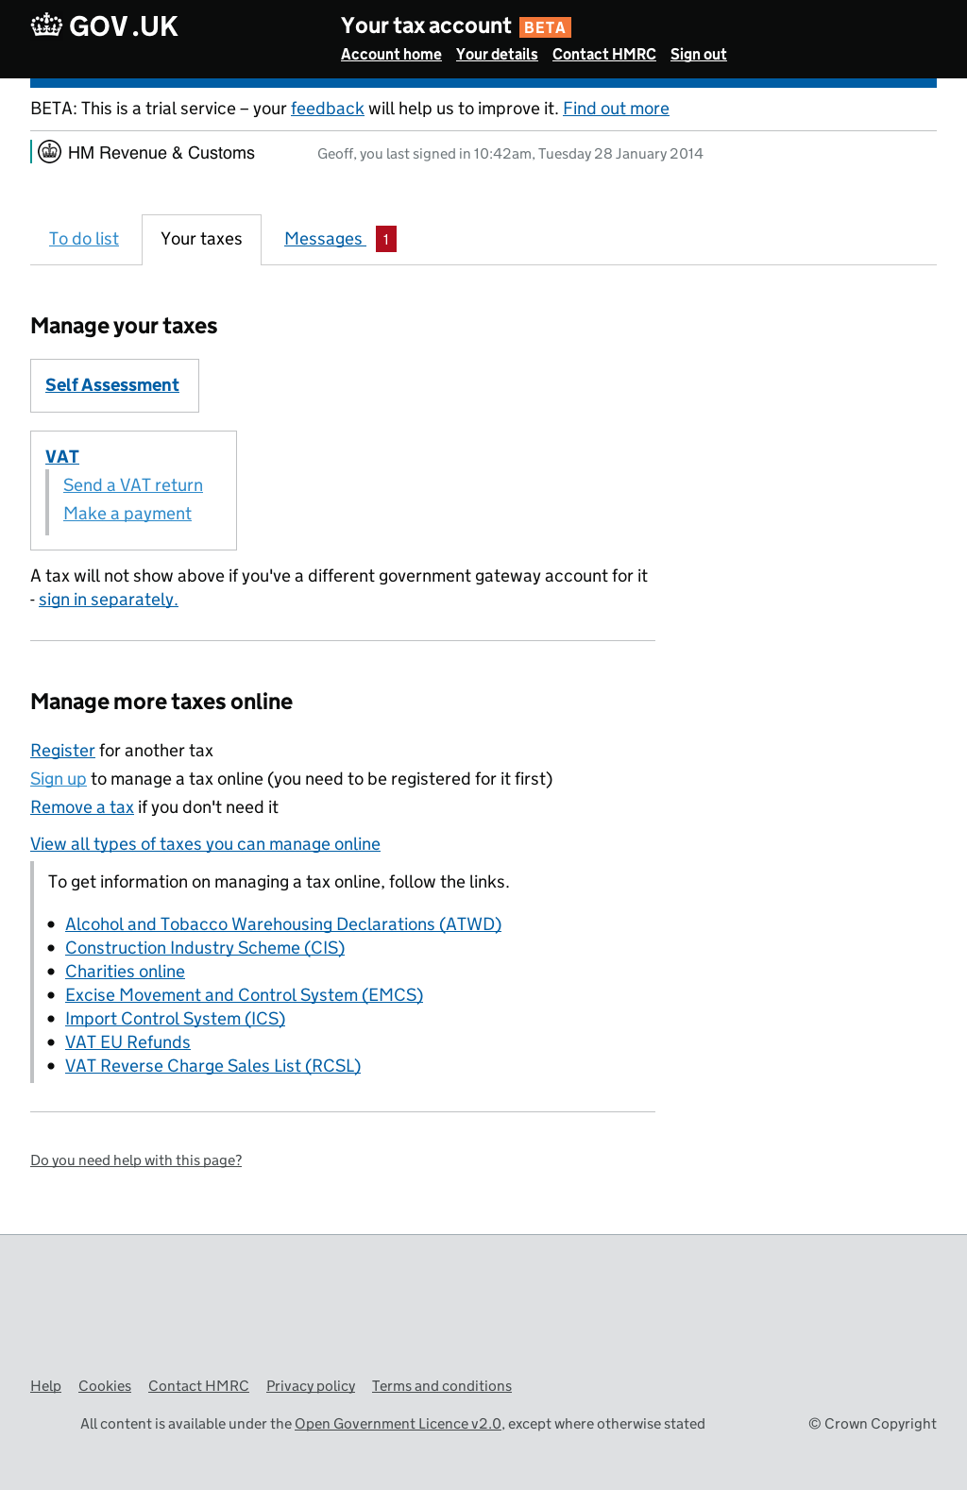Open VAT EU Refunds link
Viewport: 967px width, 1490px height.
pyautogui.click(x=127, y=1042)
